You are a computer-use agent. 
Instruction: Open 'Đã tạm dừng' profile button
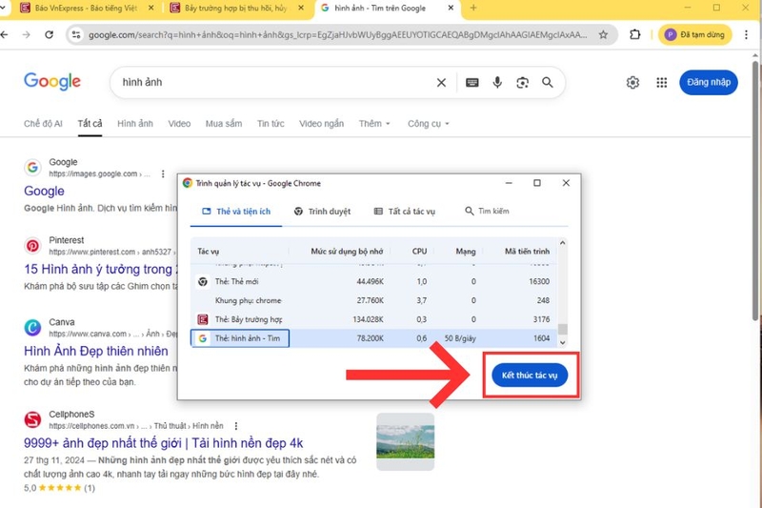tap(695, 34)
